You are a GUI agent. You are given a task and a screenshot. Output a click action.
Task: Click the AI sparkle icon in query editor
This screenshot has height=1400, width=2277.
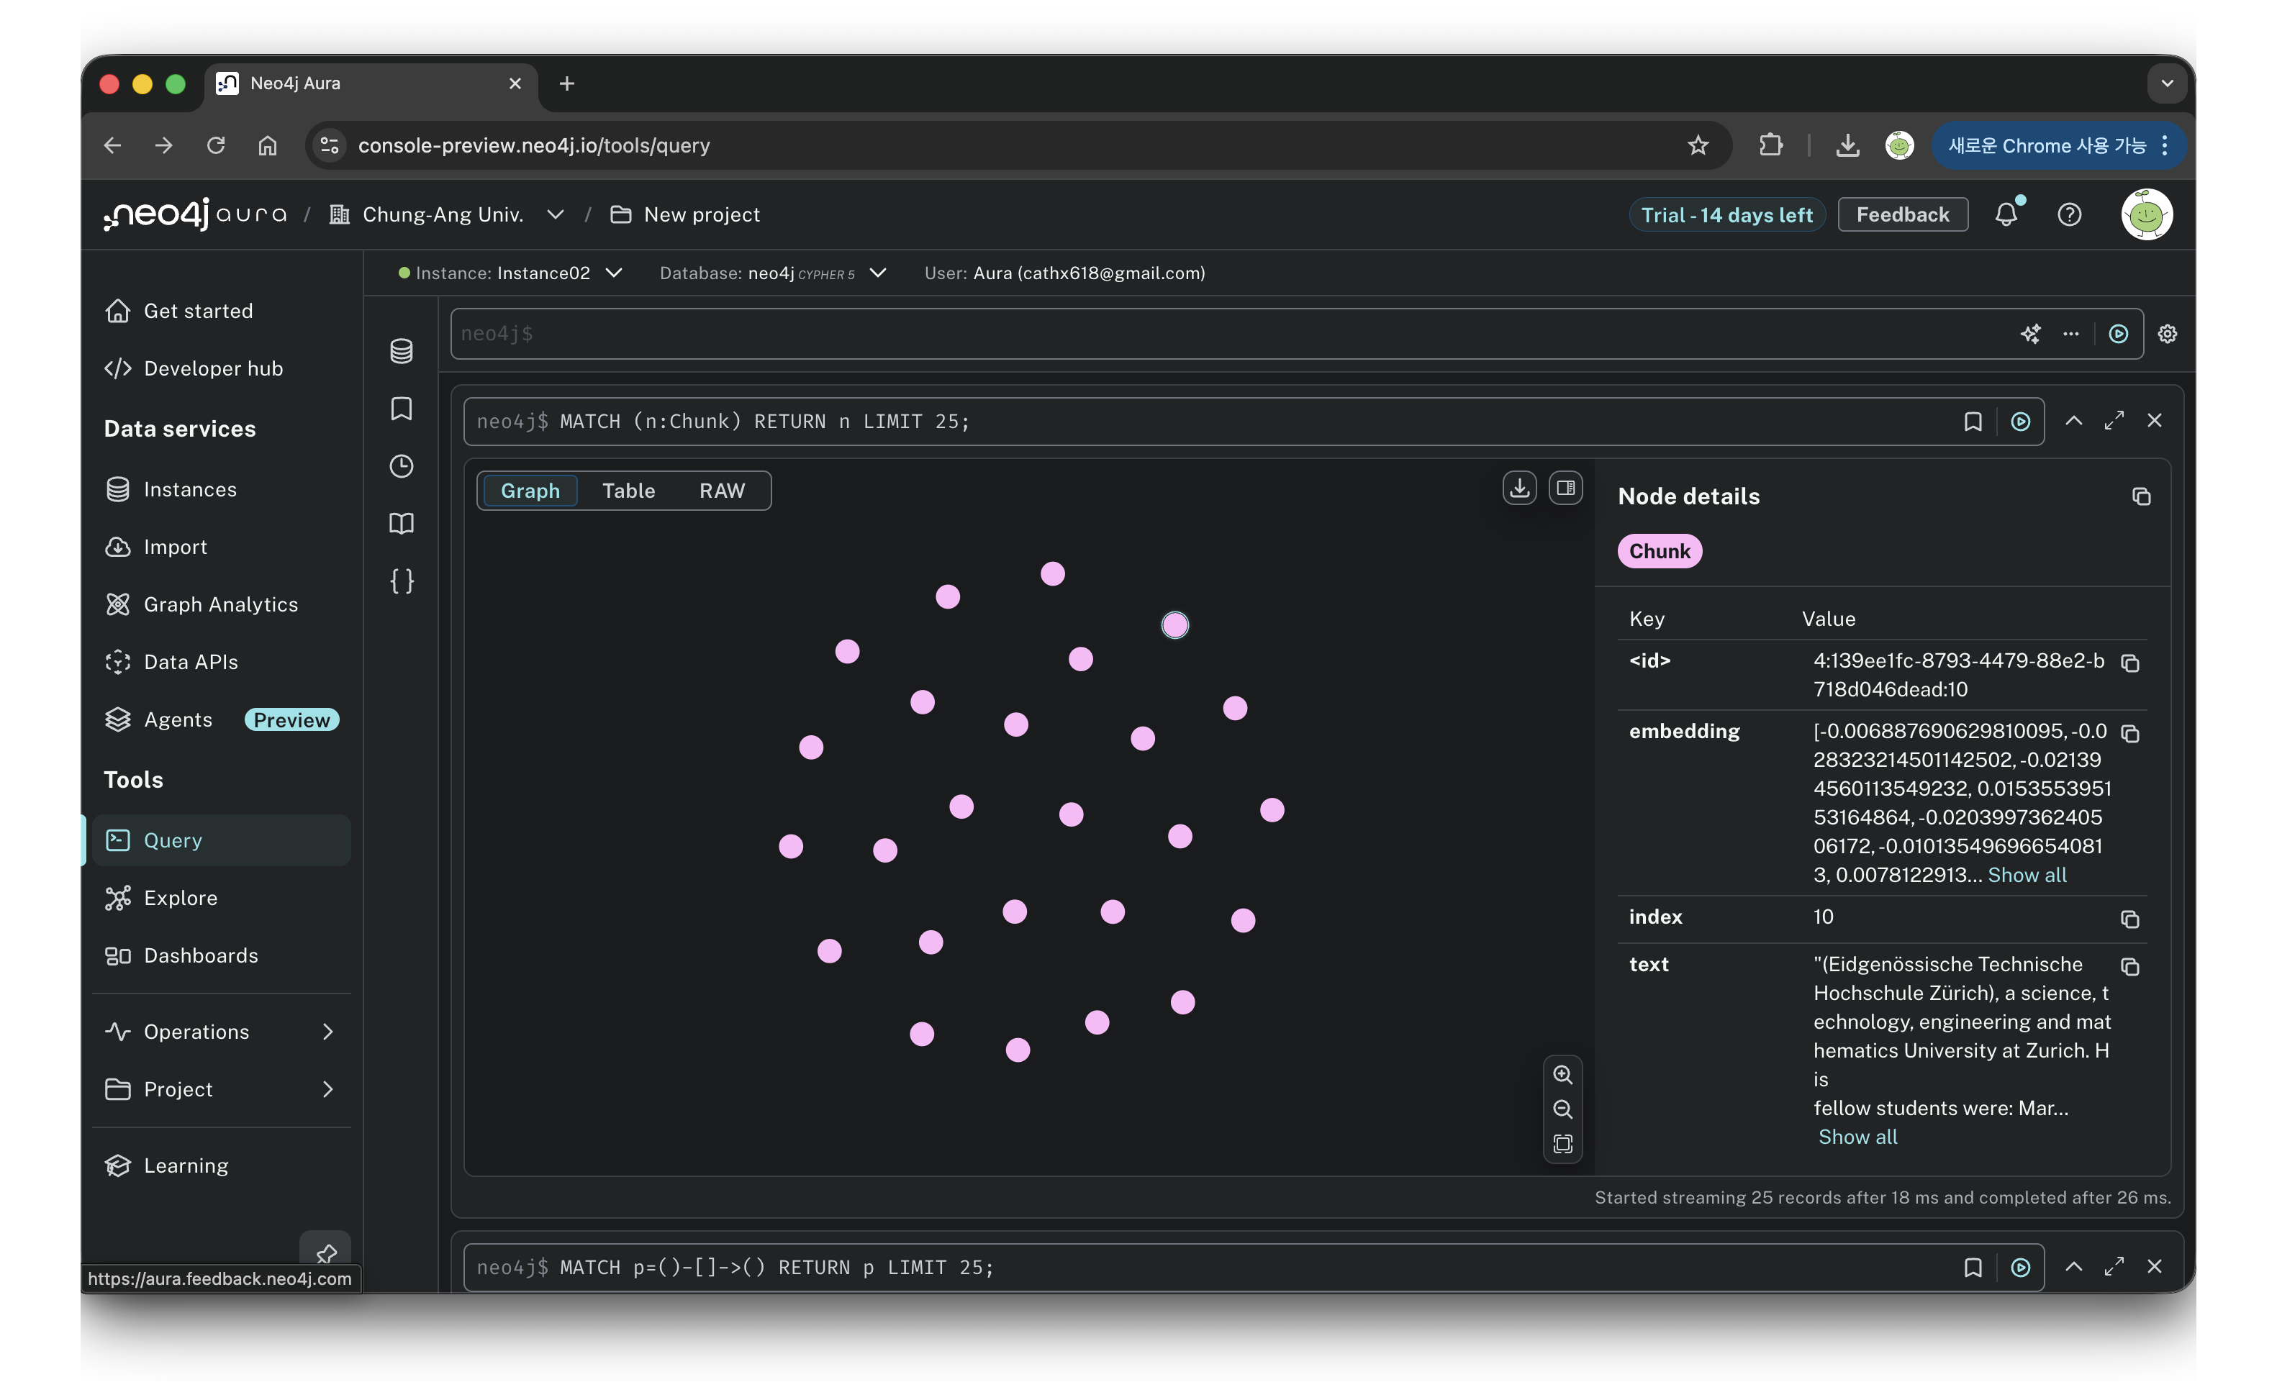2029,333
